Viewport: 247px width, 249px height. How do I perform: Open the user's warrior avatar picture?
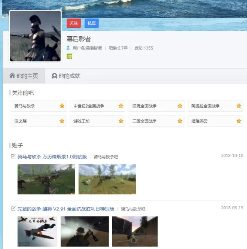[x=35, y=36]
